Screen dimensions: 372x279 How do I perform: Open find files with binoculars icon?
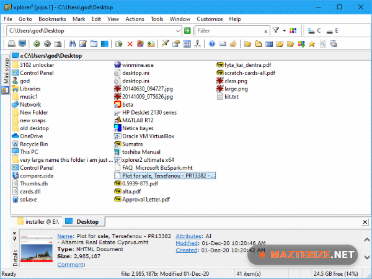(x=72, y=44)
